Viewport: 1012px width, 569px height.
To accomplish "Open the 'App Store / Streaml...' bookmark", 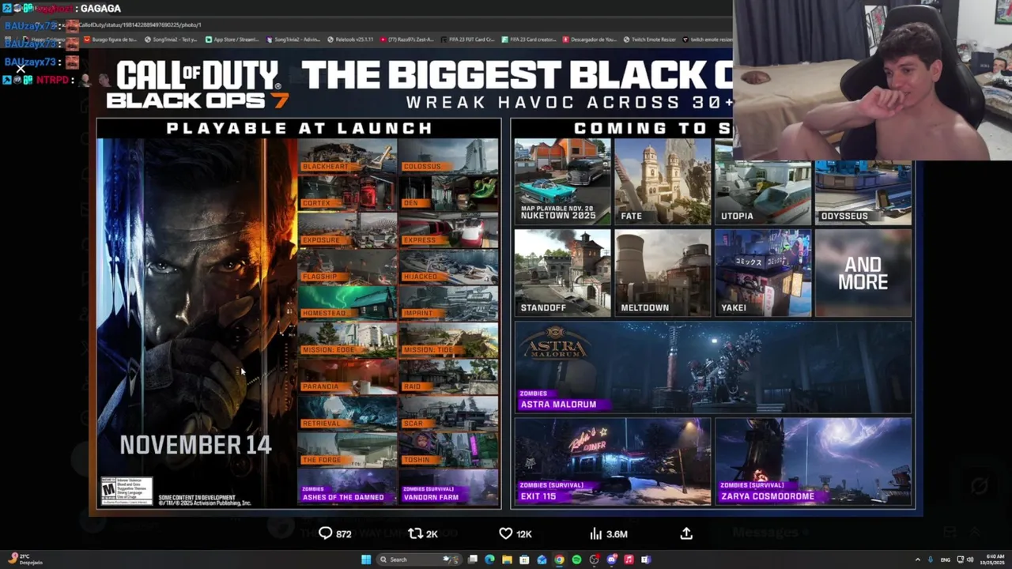I will click(232, 40).
